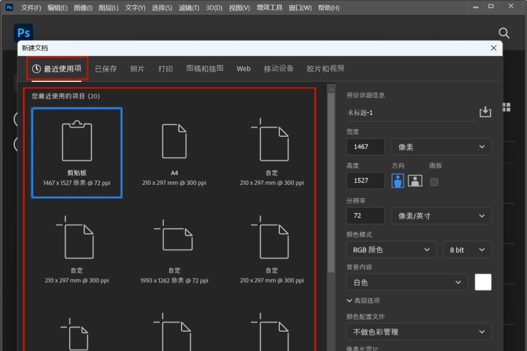Open 视图(V) menu
The height and width of the screenshot is (351, 527).
tap(239, 8)
